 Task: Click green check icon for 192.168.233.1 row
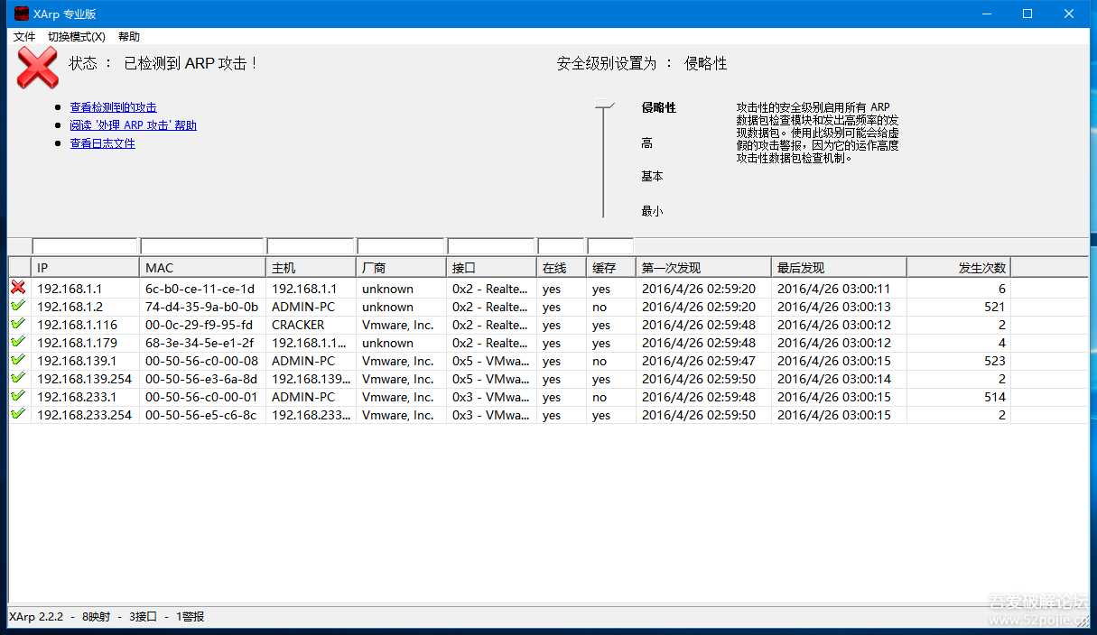(x=18, y=396)
